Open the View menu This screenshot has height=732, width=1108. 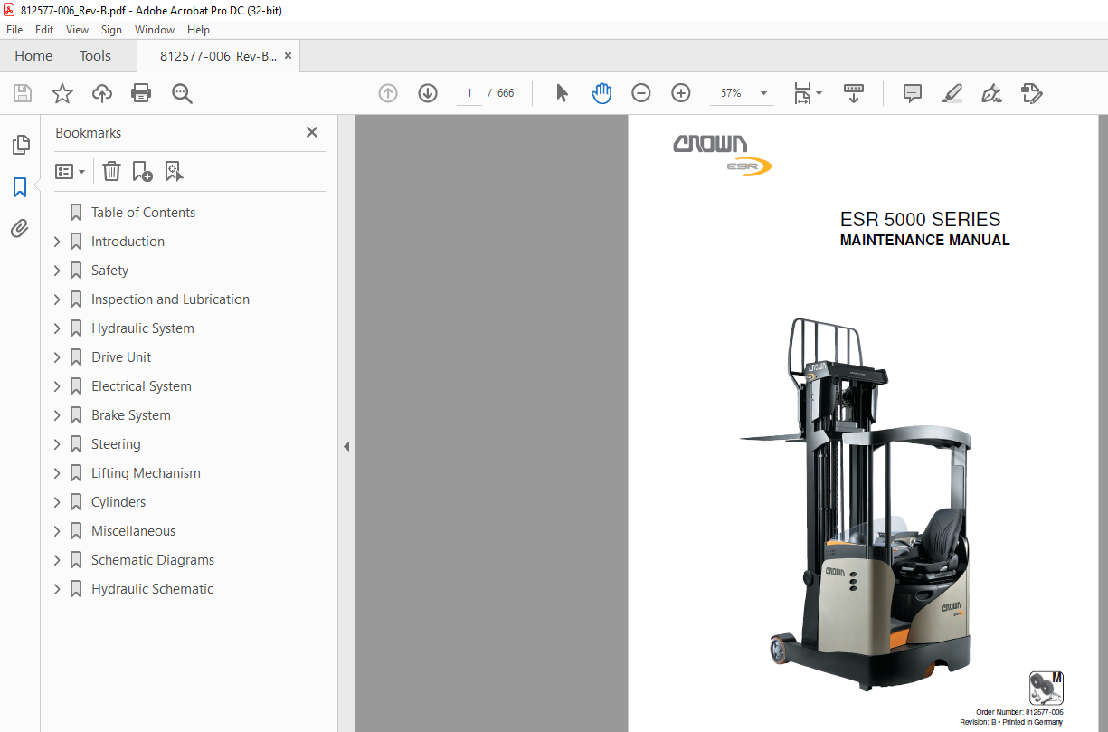[78, 30]
